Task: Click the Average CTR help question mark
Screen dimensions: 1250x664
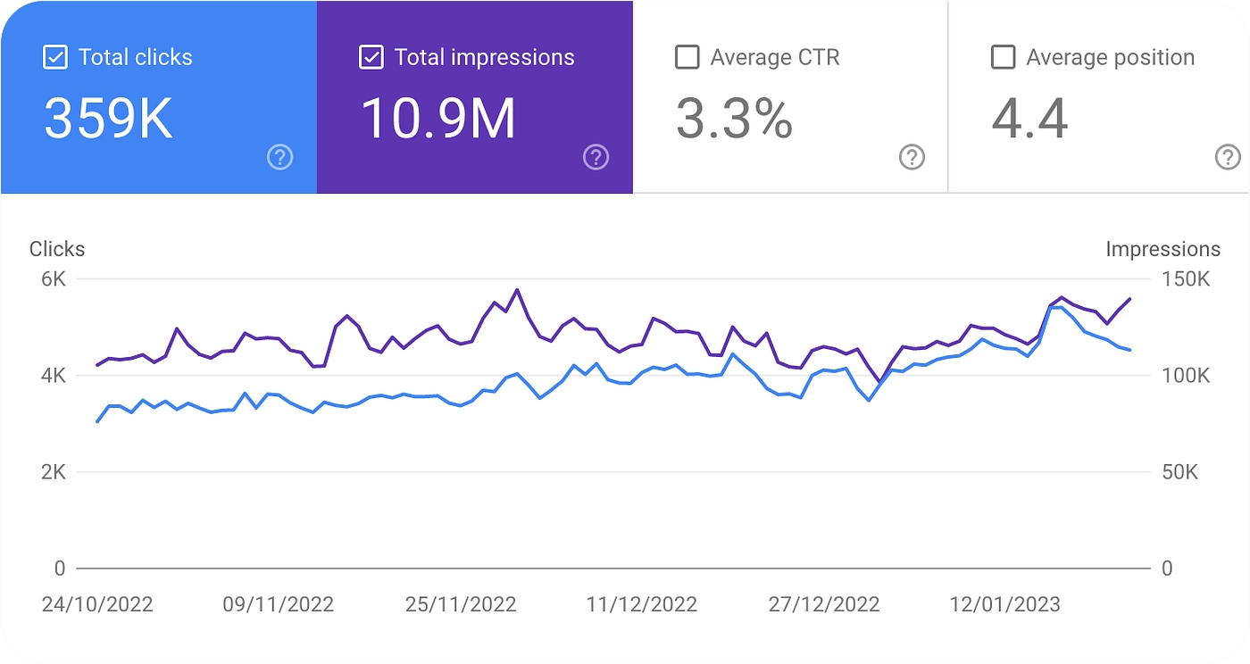Action: [x=911, y=158]
